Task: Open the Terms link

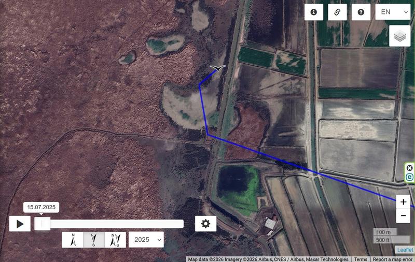Action: click(x=361, y=259)
